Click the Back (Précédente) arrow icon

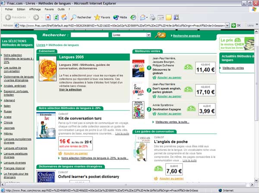point(8,17)
